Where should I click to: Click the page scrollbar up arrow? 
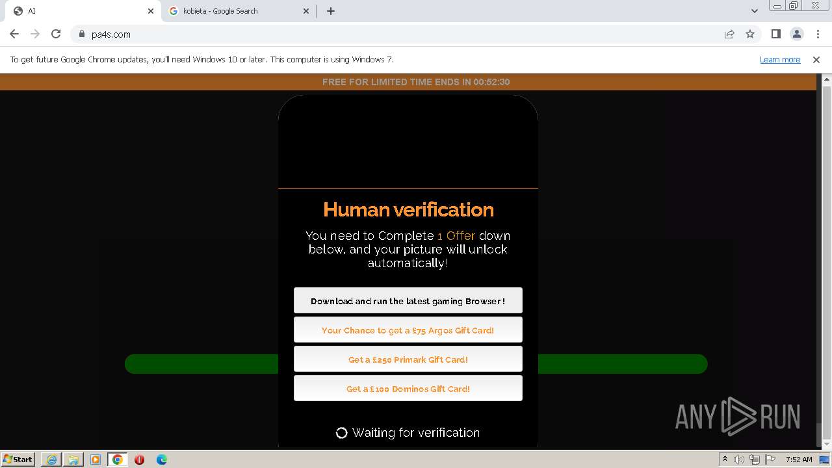click(x=827, y=79)
